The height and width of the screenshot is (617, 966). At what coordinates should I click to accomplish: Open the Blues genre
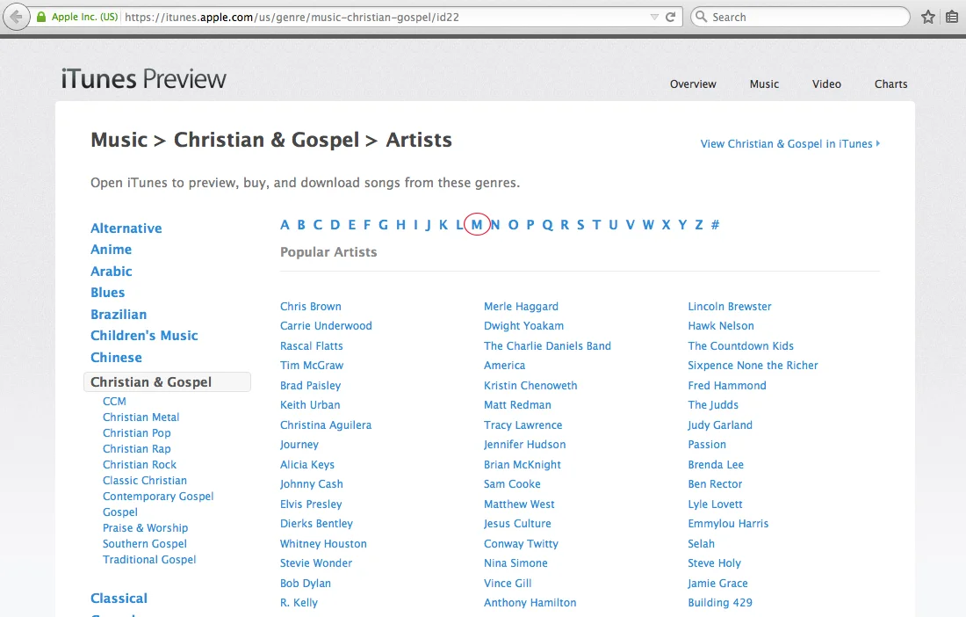coord(108,292)
